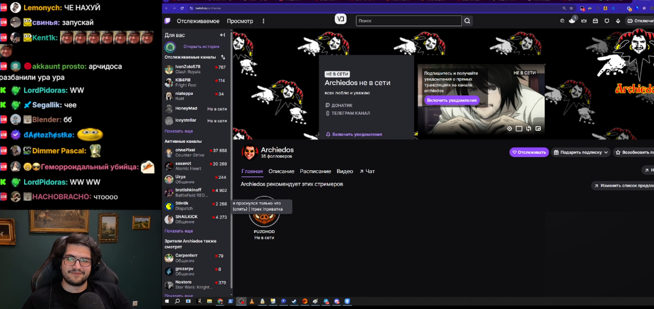
Task: Expand active channels with Показать еще
Action: (179, 231)
